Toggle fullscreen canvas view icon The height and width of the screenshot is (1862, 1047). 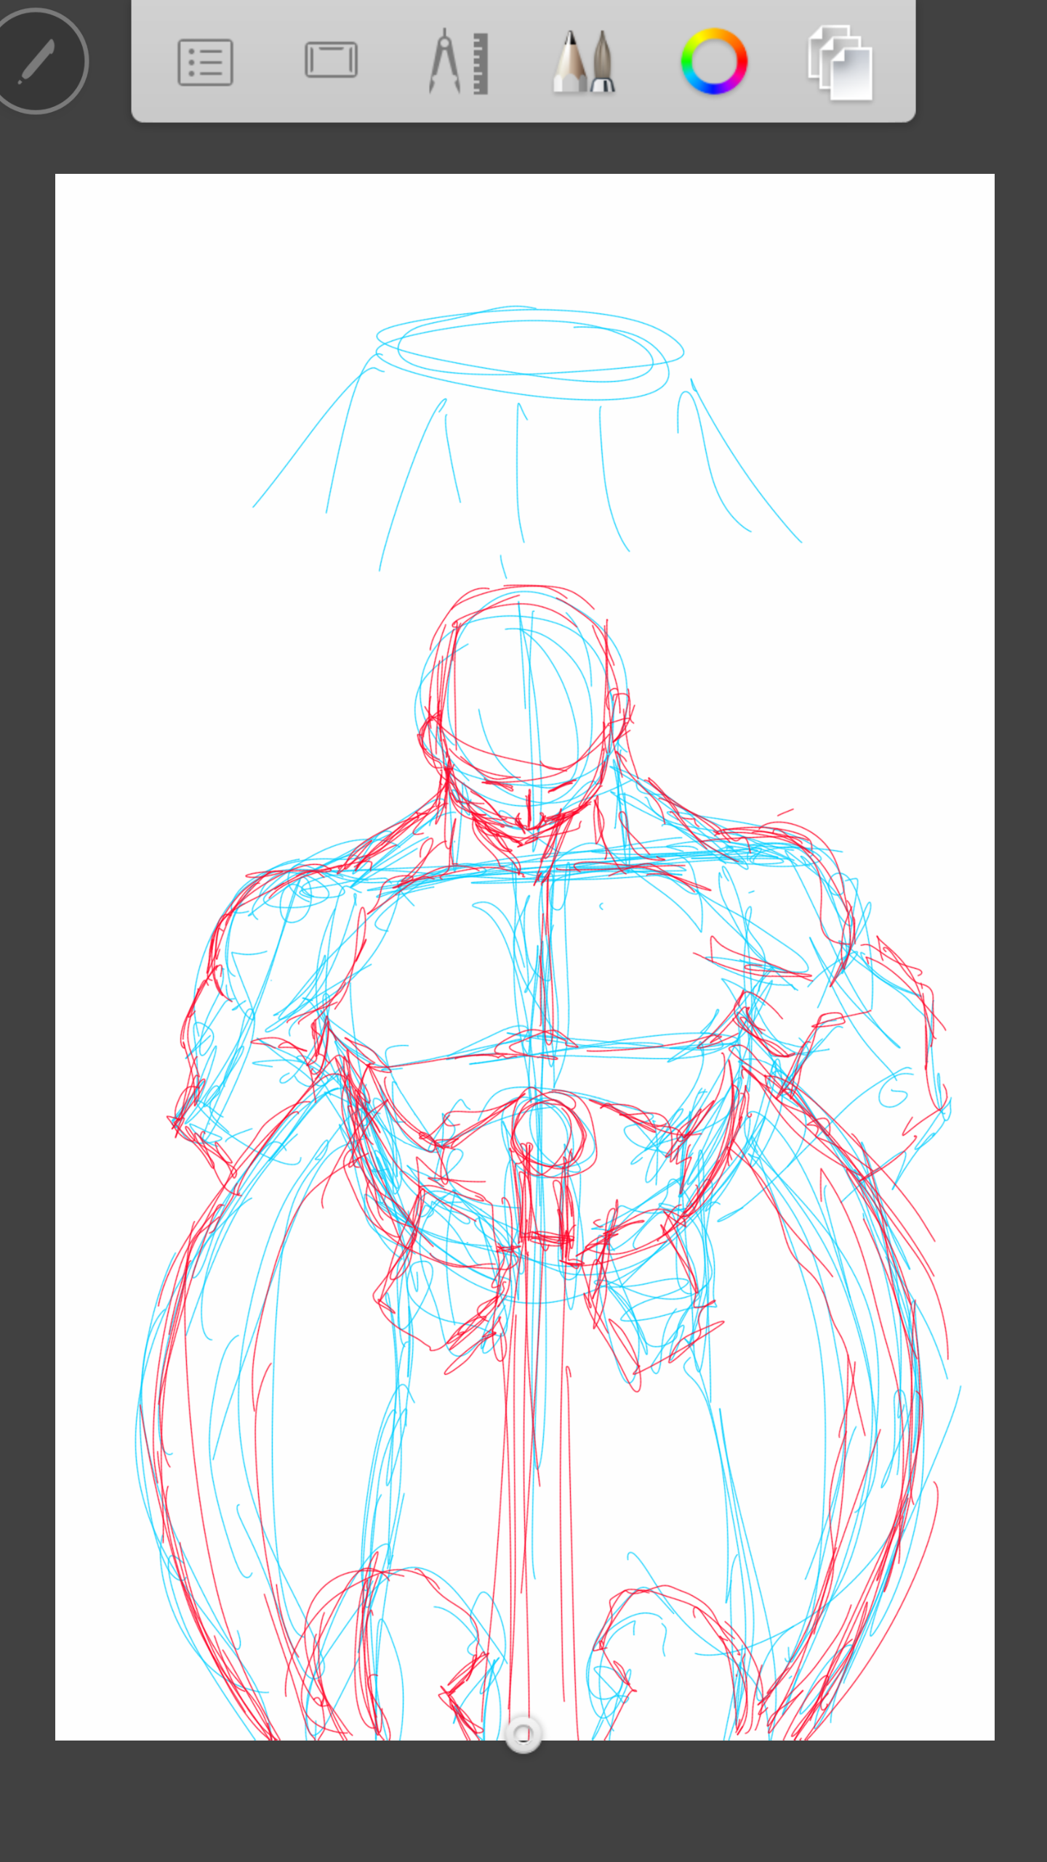331,60
